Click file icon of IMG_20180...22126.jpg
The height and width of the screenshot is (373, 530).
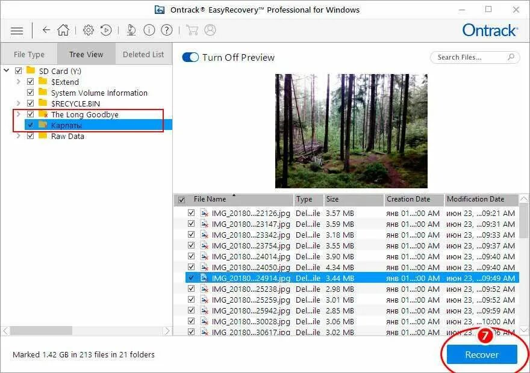pos(204,213)
